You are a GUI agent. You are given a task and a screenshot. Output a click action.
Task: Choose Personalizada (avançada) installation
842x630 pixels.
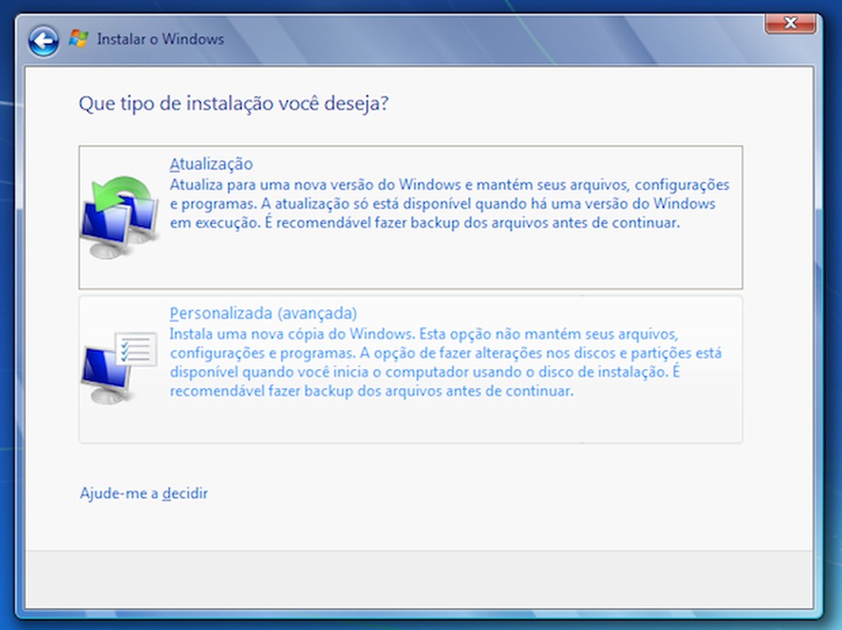(x=411, y=368)
